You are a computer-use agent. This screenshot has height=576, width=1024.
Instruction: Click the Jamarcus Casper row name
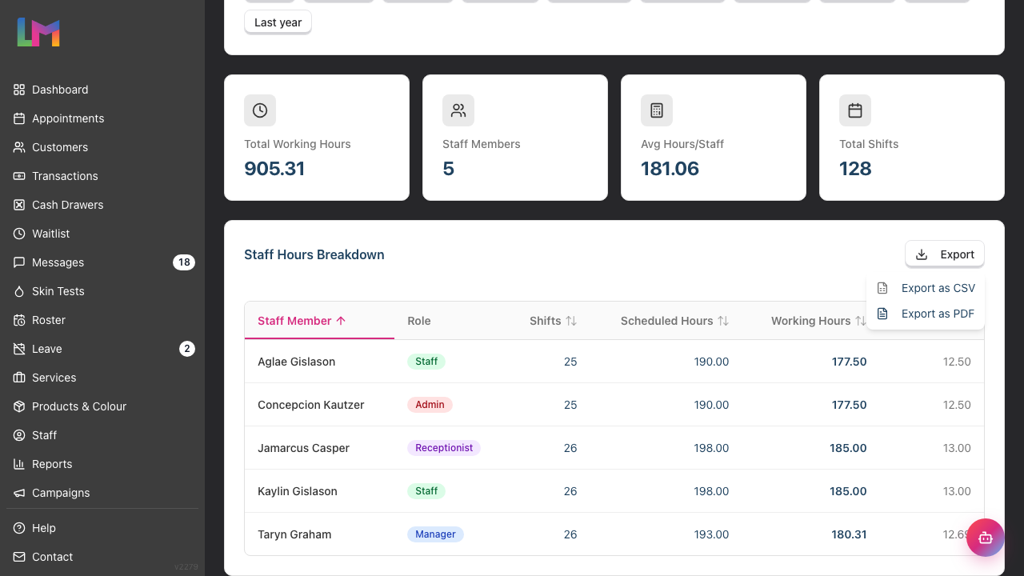click(x=303, y=448)
